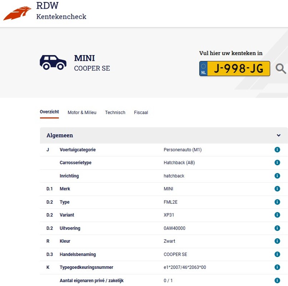Open info icon for Merk row
Screen dimensions: 288x286
(277, 188)
